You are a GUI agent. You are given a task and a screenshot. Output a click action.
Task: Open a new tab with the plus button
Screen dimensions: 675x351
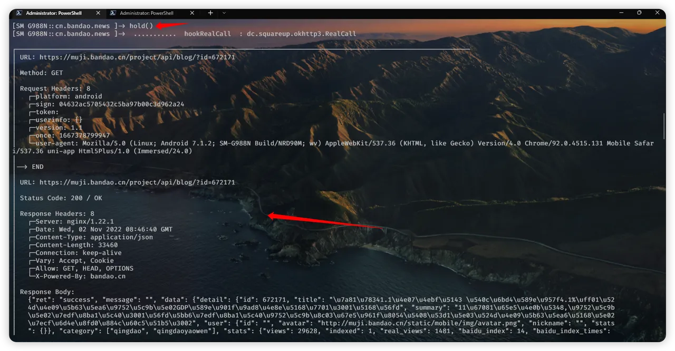coord(210,13)
